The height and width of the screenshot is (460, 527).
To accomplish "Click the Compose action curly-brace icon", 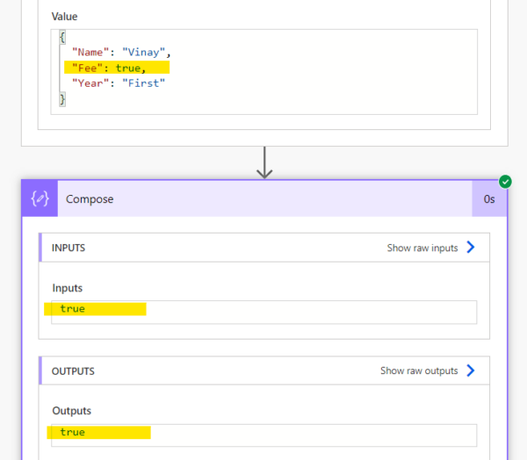I will point(40,198).
